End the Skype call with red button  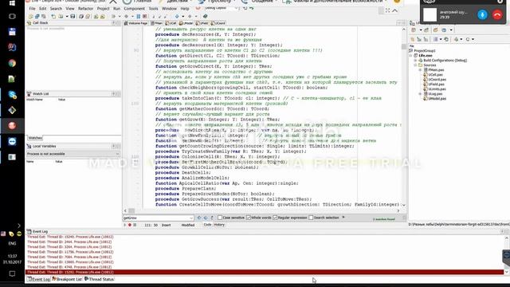(497, 14)
